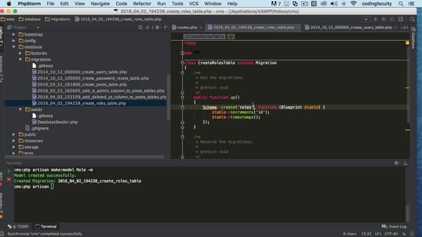Close terminal session with red X icon
The width and height of the screenshot is (422, 237).
tap(9, 179)
